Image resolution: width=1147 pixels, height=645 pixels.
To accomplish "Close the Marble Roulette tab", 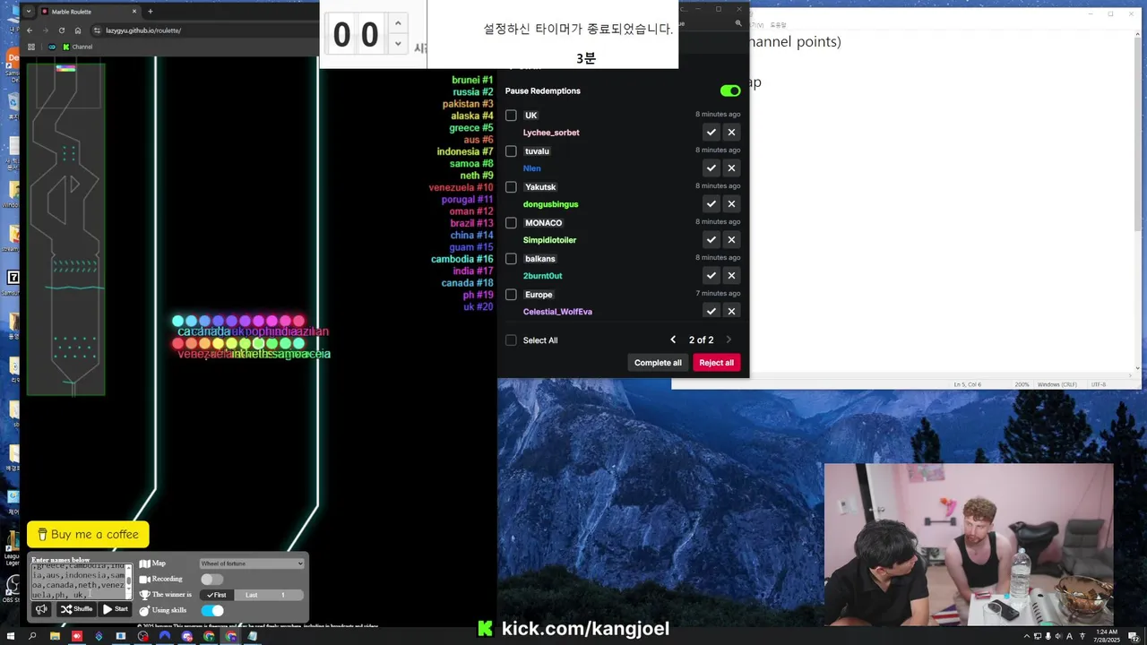I will pos(134,12).
